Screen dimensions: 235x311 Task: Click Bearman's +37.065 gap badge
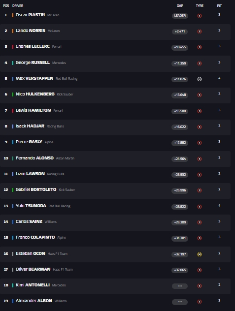180,270
